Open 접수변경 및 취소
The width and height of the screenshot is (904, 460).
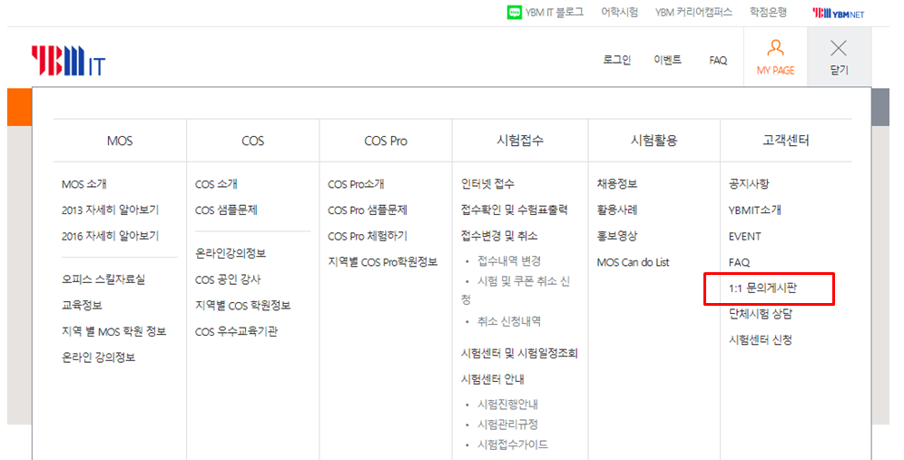coord(499,236)
